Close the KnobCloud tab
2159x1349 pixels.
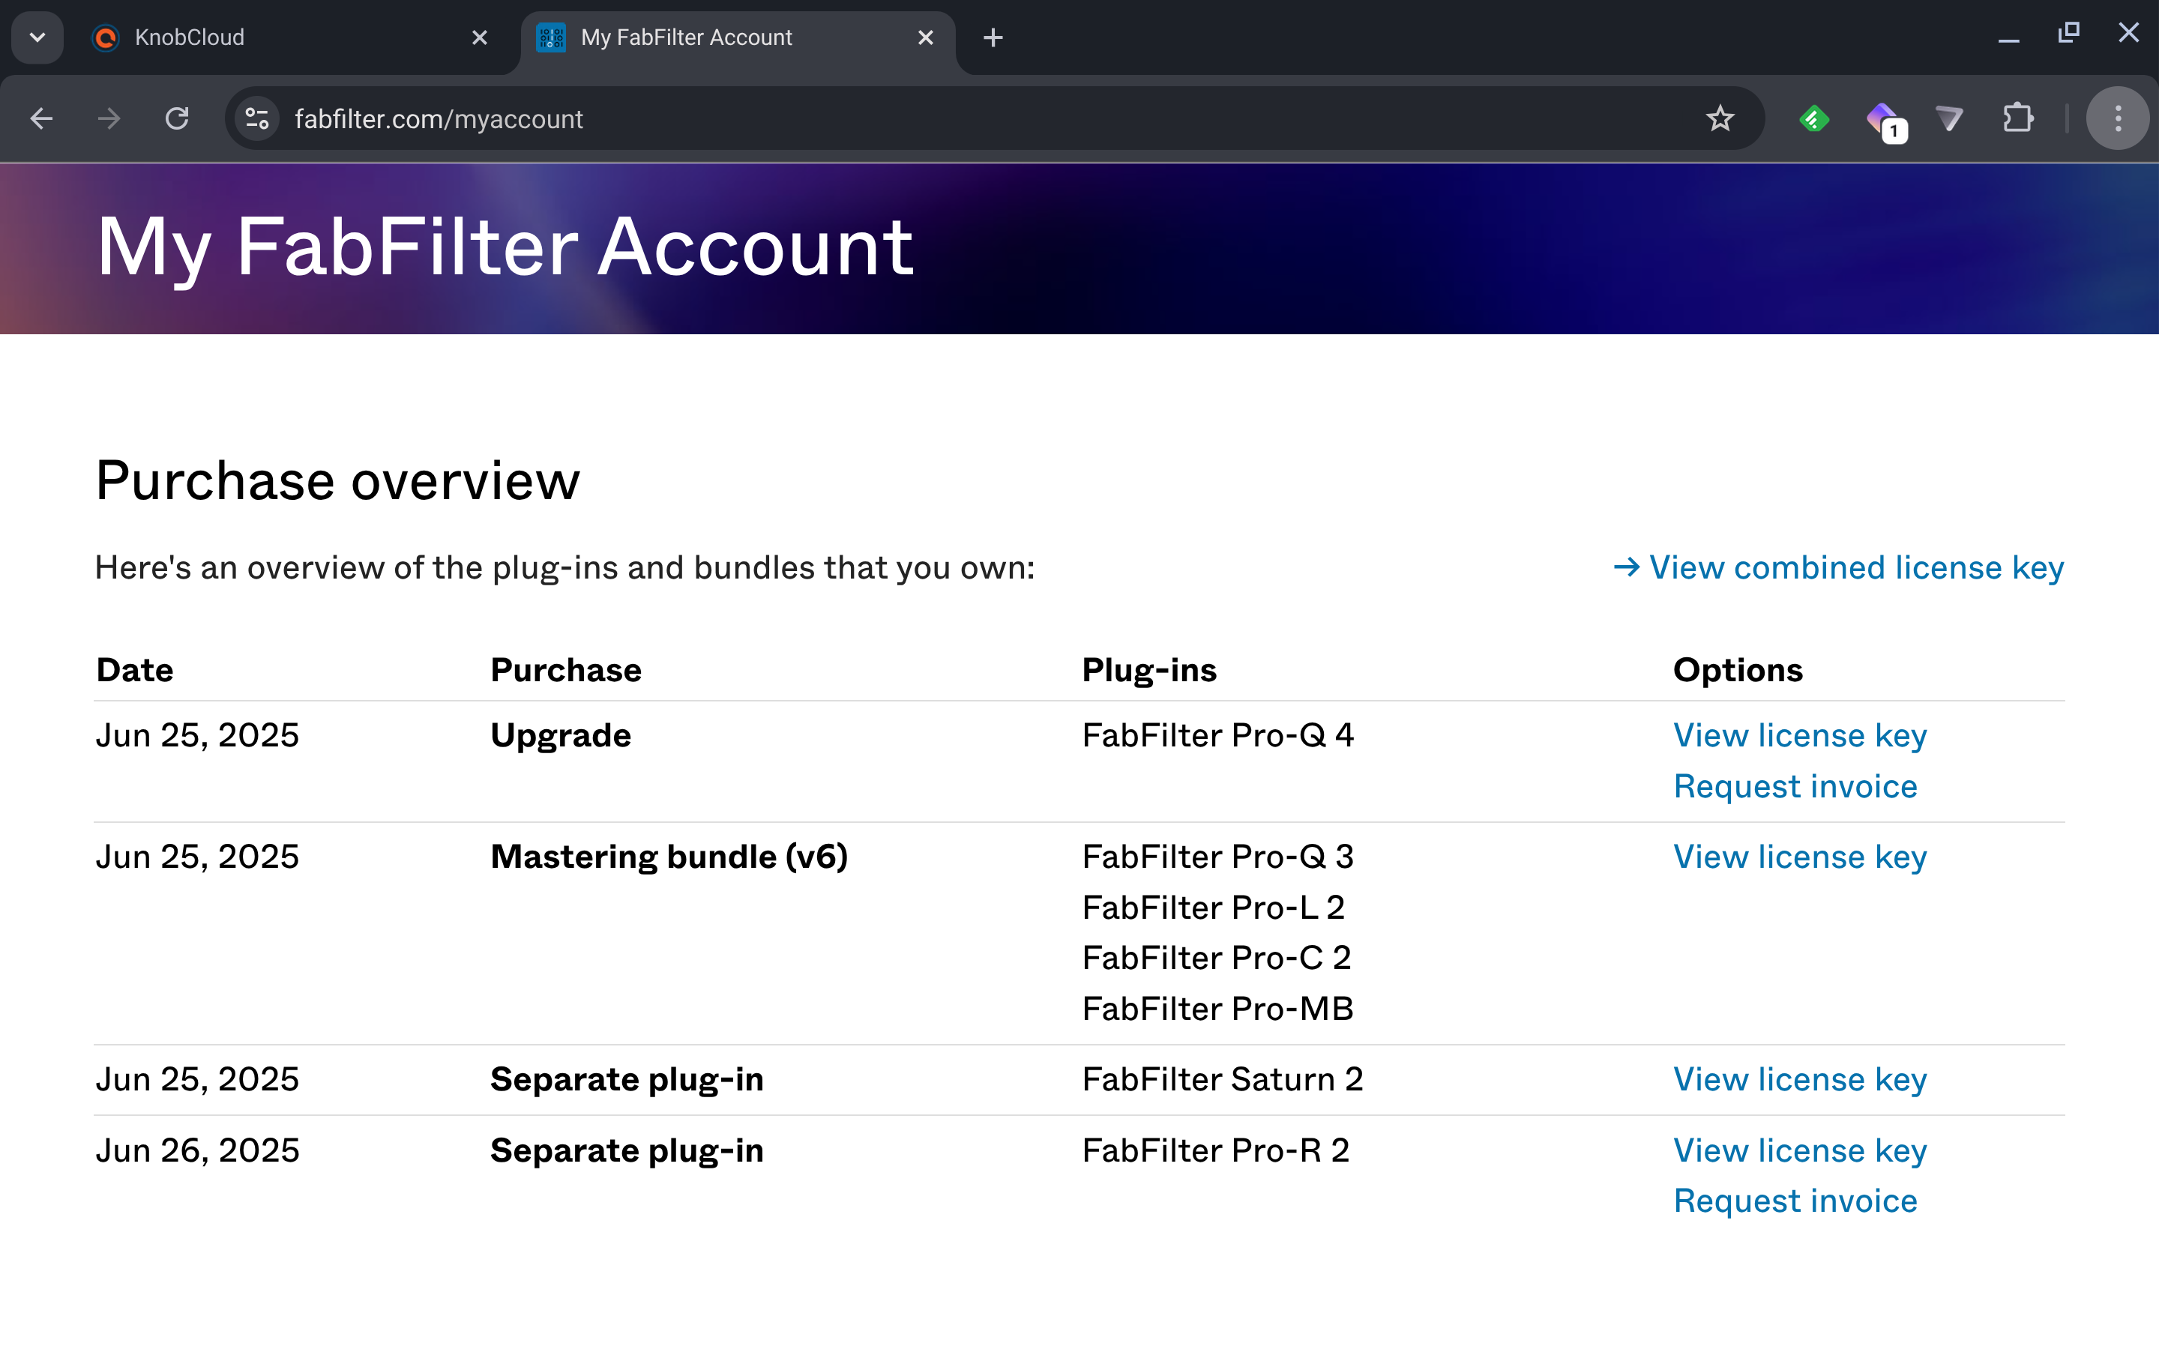click(x=479, y=37)
